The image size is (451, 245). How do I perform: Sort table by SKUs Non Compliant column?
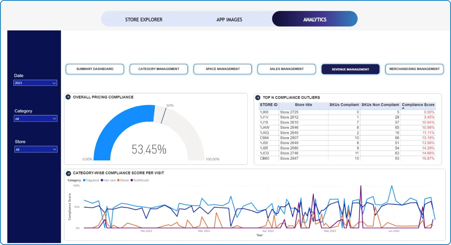380,105
